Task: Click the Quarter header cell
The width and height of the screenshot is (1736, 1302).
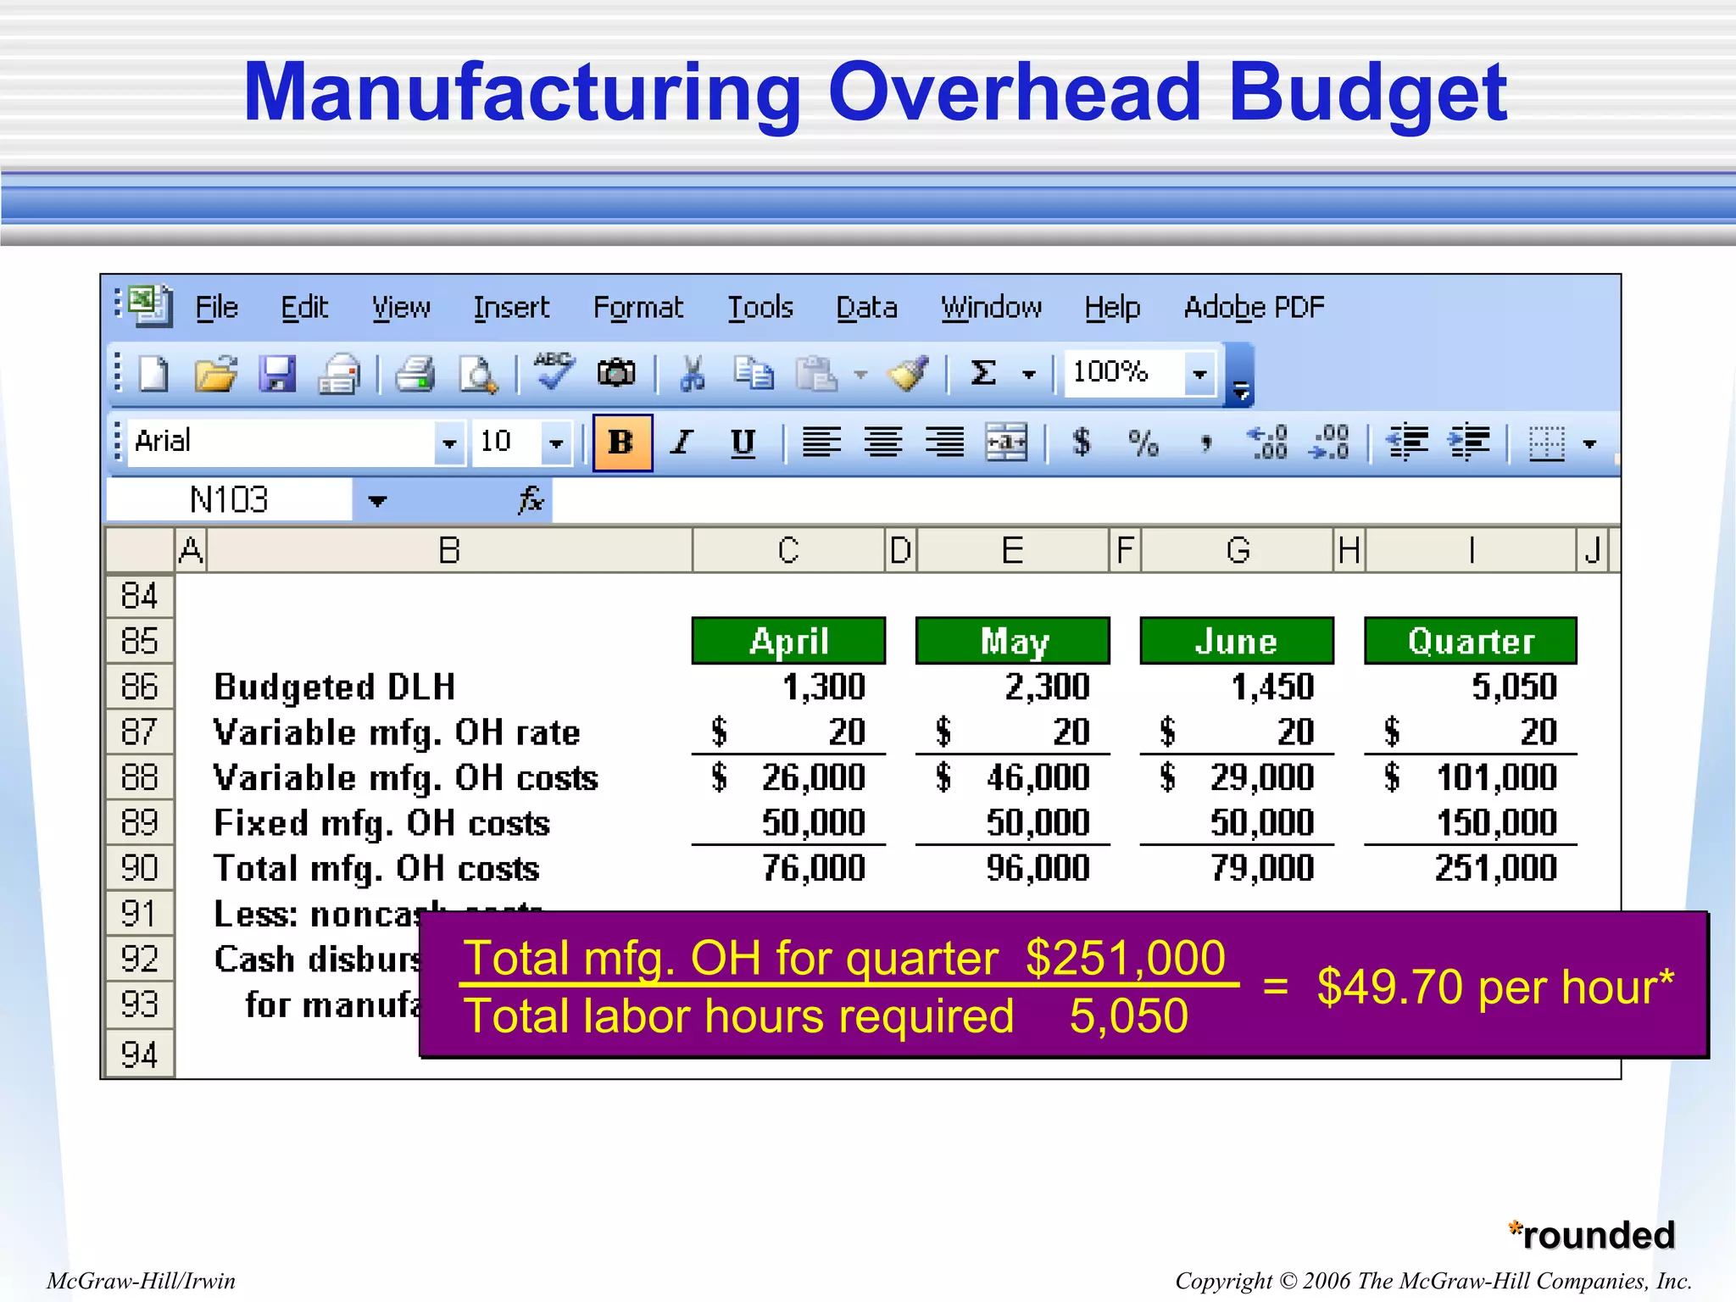Action: (x=1471, y=641)
